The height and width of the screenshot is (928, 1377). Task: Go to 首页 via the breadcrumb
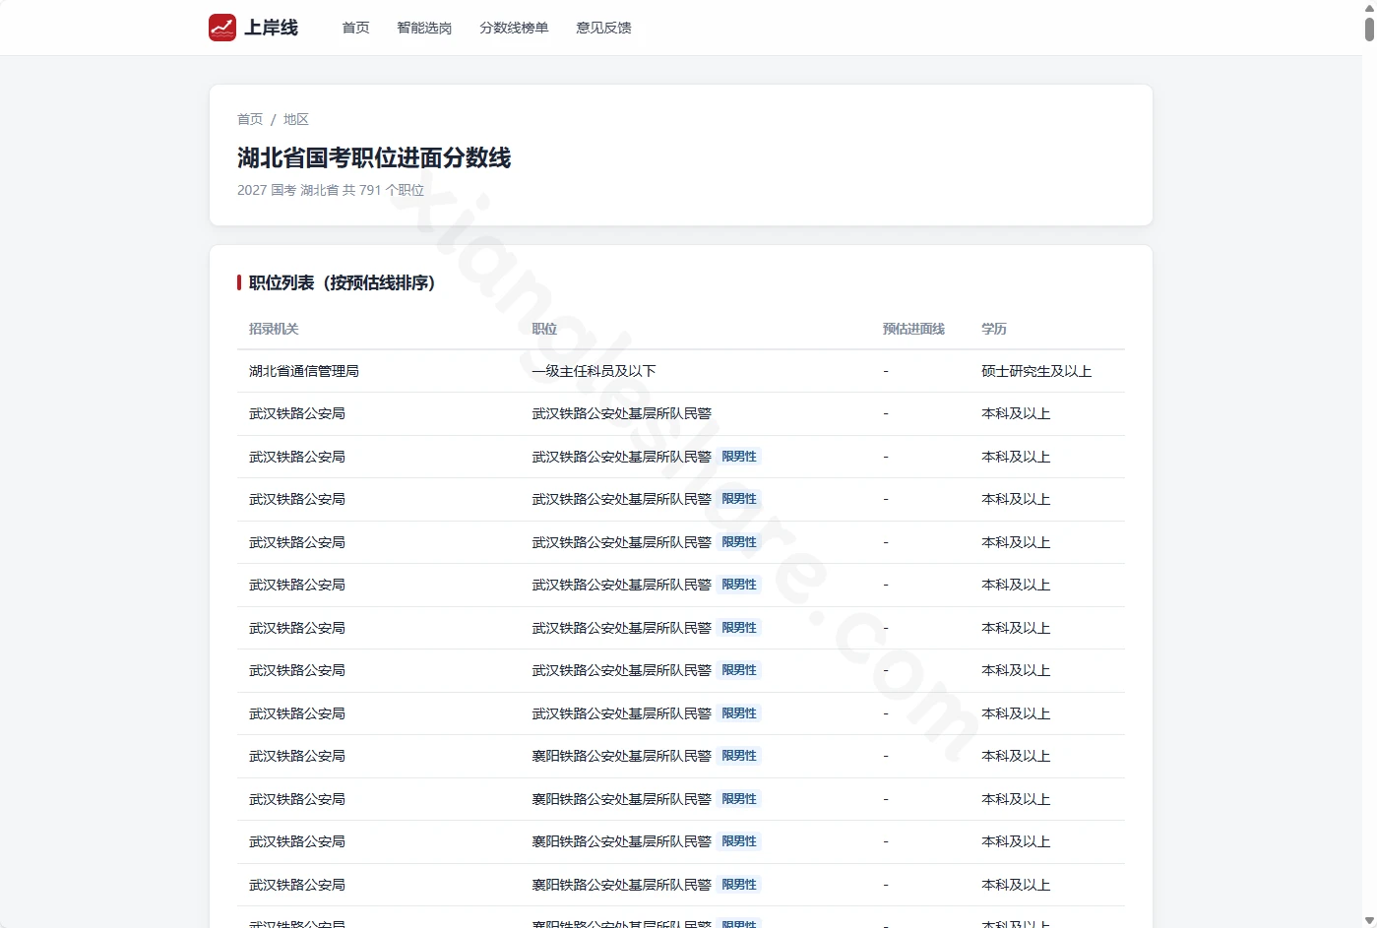pyautogui.click(x=250, y=119)
